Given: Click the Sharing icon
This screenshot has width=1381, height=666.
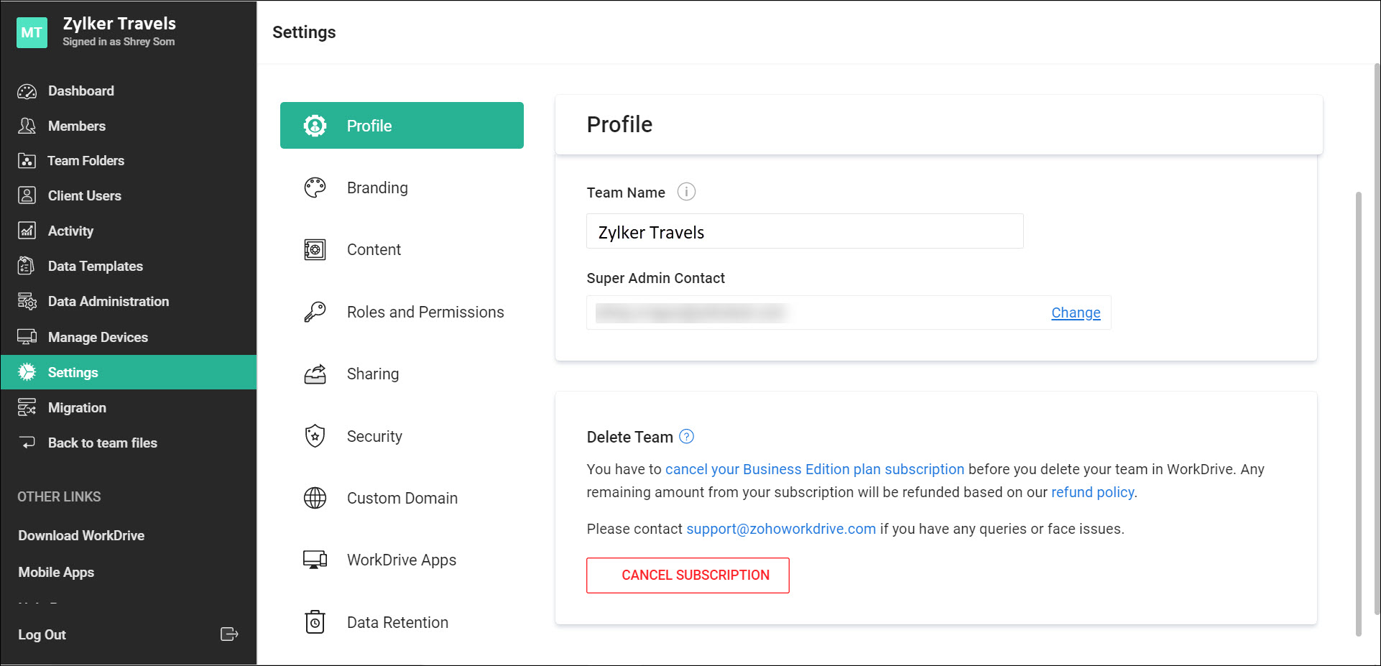Looking at the screenshot, I should click(315, 374).
